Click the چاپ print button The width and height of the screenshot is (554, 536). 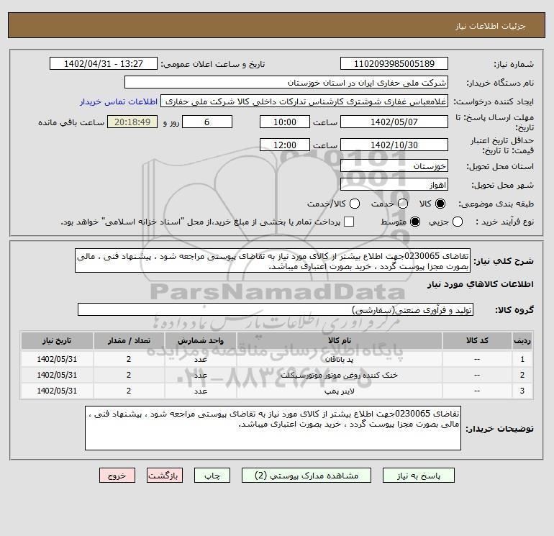(212, 476)
